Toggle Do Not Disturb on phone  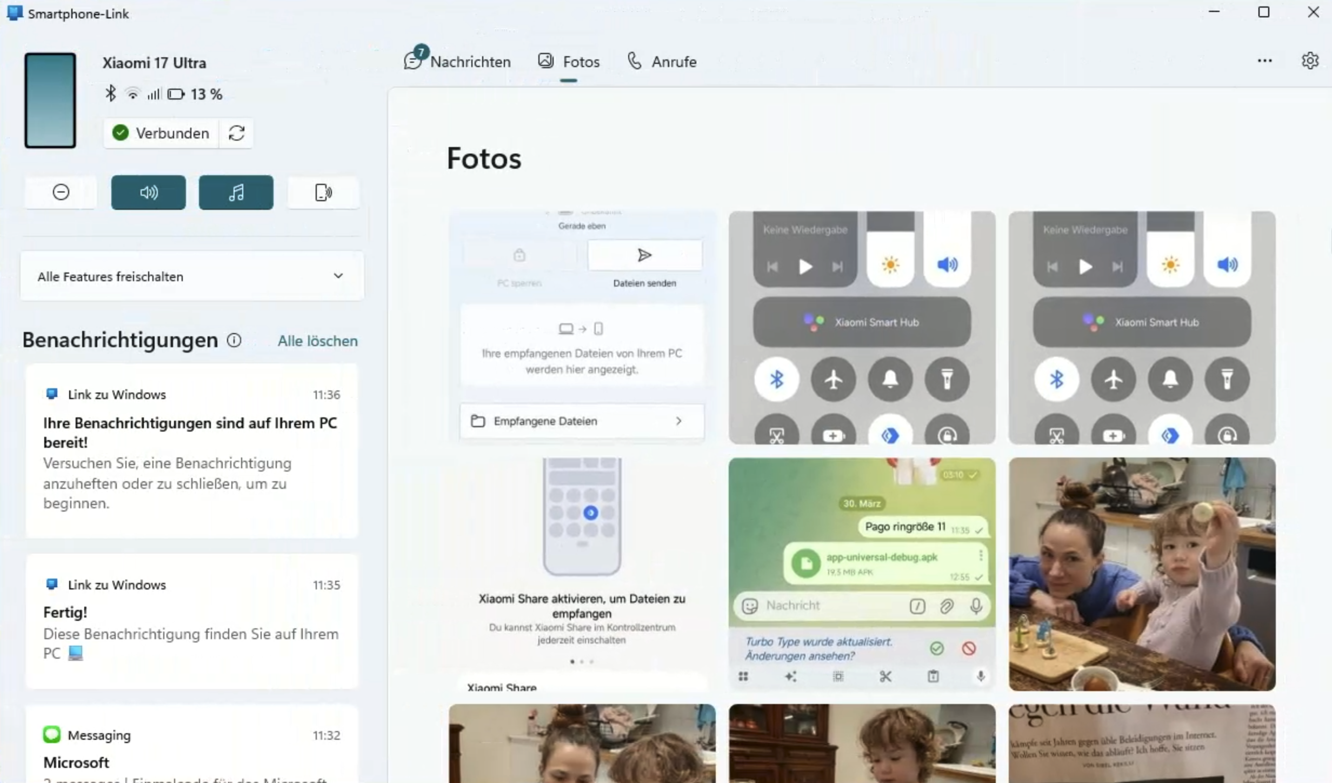[x=61, y=193]
